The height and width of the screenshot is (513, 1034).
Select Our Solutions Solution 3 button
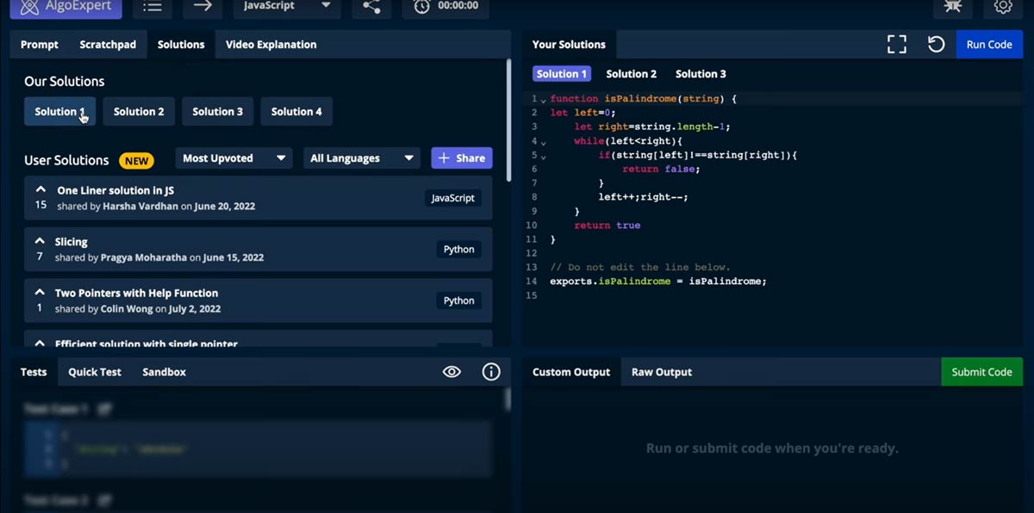coord(217,111)
